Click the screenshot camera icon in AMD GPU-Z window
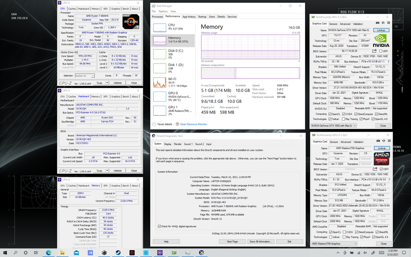The width and height of the screenshot is (411, 257). 378,141
